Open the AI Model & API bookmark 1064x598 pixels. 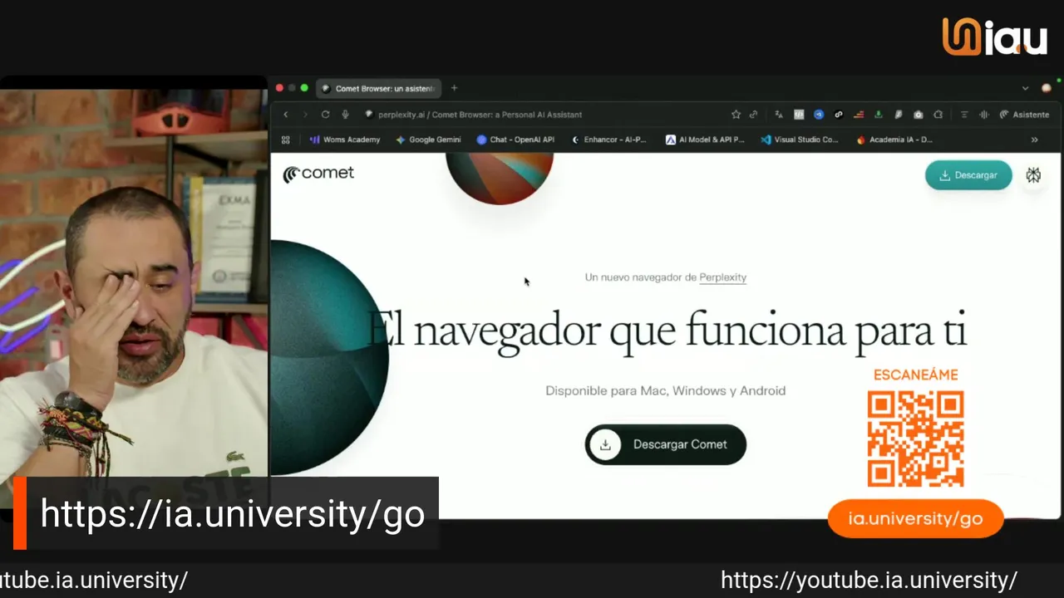(x=705, y=140)
